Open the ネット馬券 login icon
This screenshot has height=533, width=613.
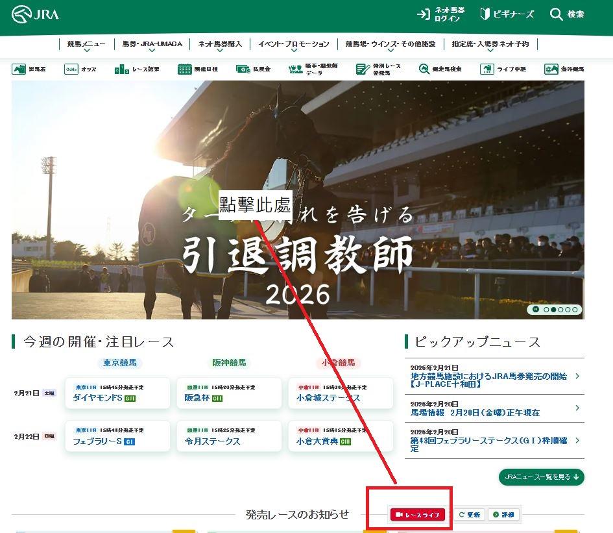click(x=424, y=14)
